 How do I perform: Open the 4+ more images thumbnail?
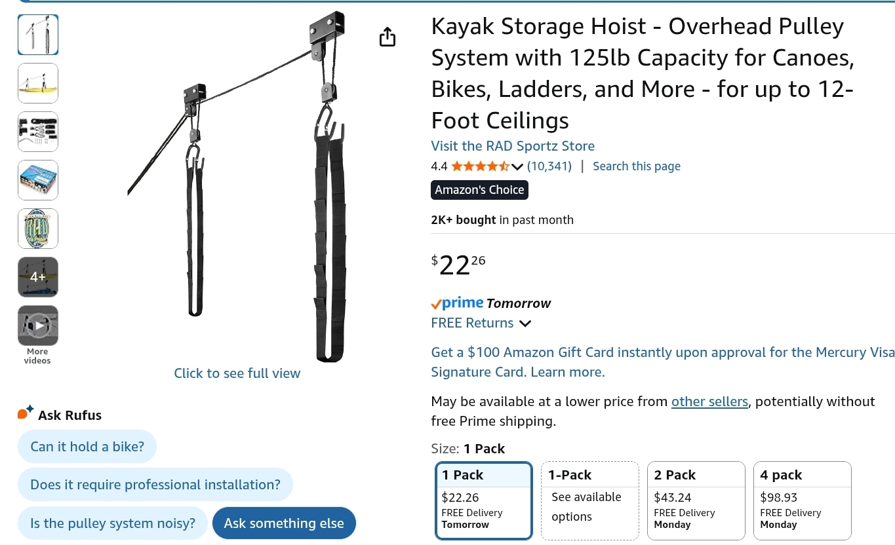38,277
